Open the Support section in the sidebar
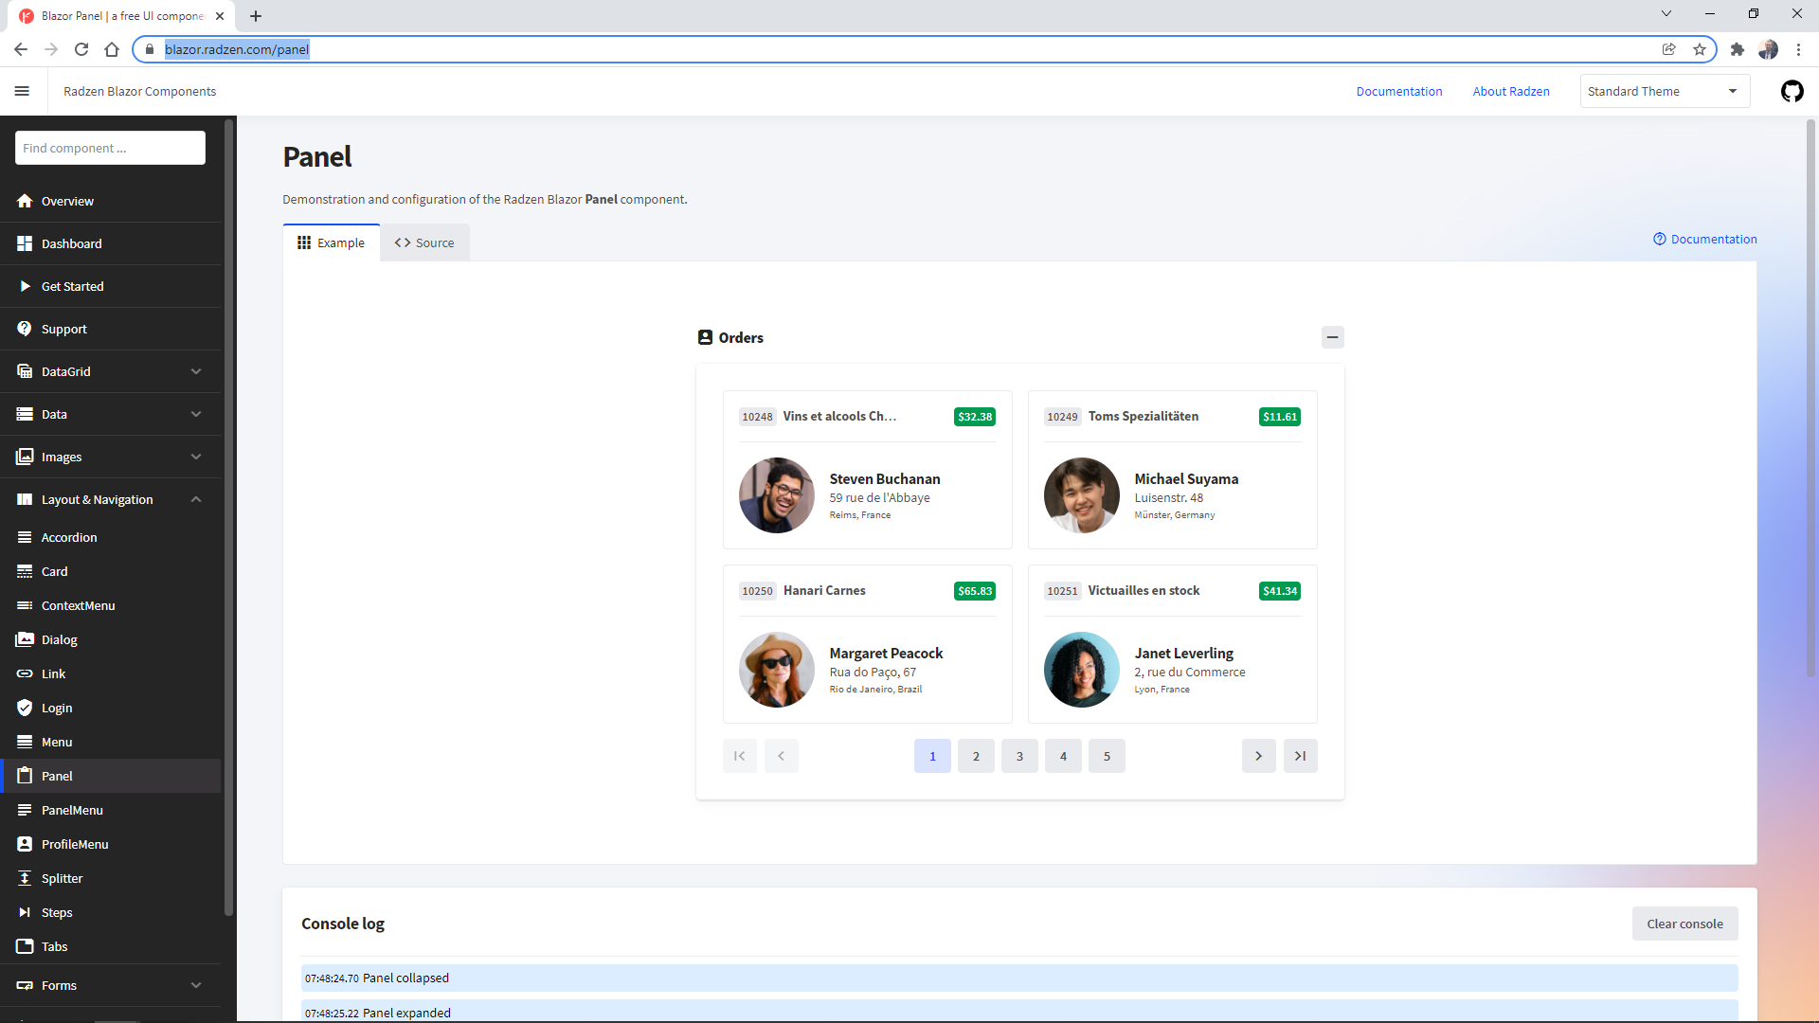 pos(63,329)
